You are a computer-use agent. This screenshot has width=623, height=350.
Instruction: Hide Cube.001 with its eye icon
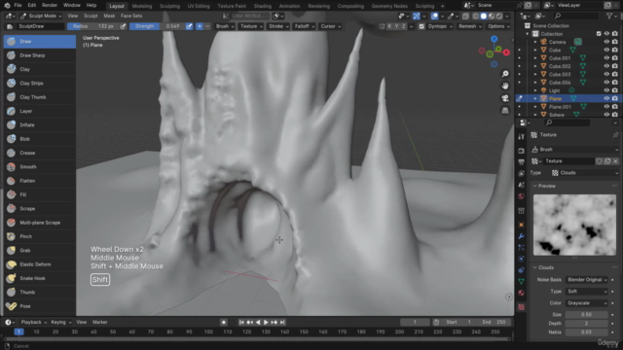pos(606,58)
